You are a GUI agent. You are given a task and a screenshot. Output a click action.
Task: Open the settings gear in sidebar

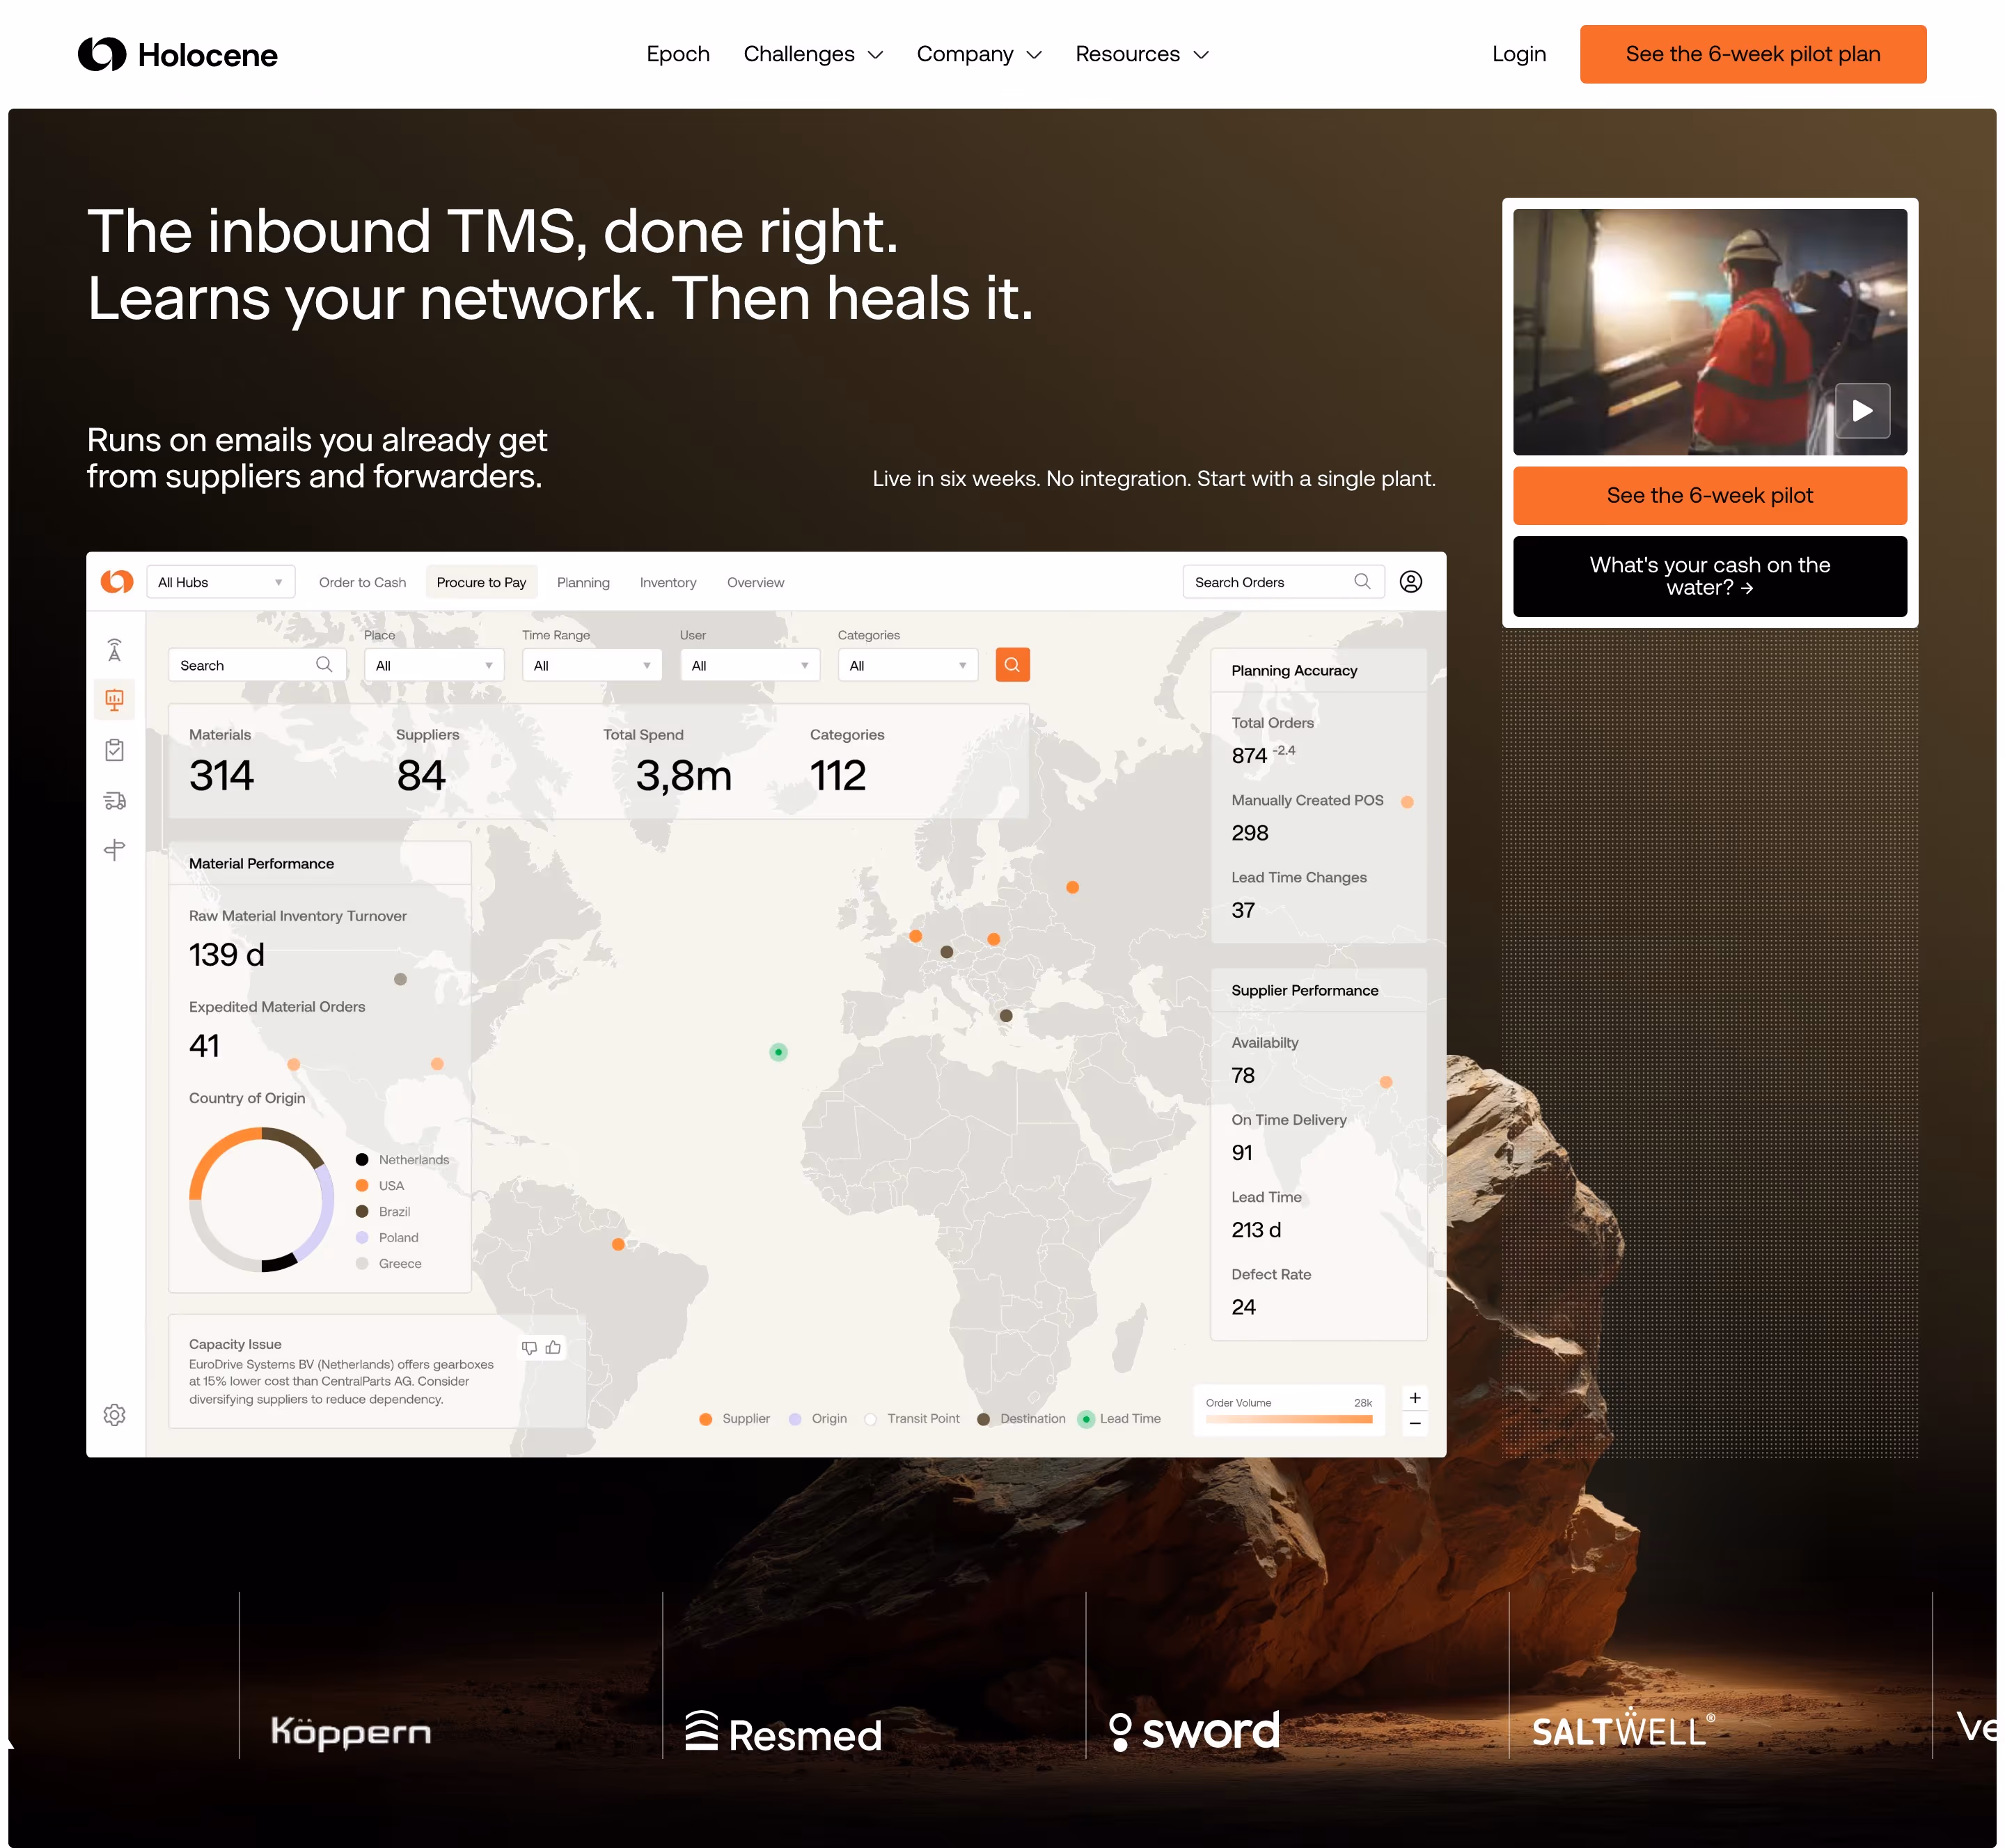coord(115,1414)
